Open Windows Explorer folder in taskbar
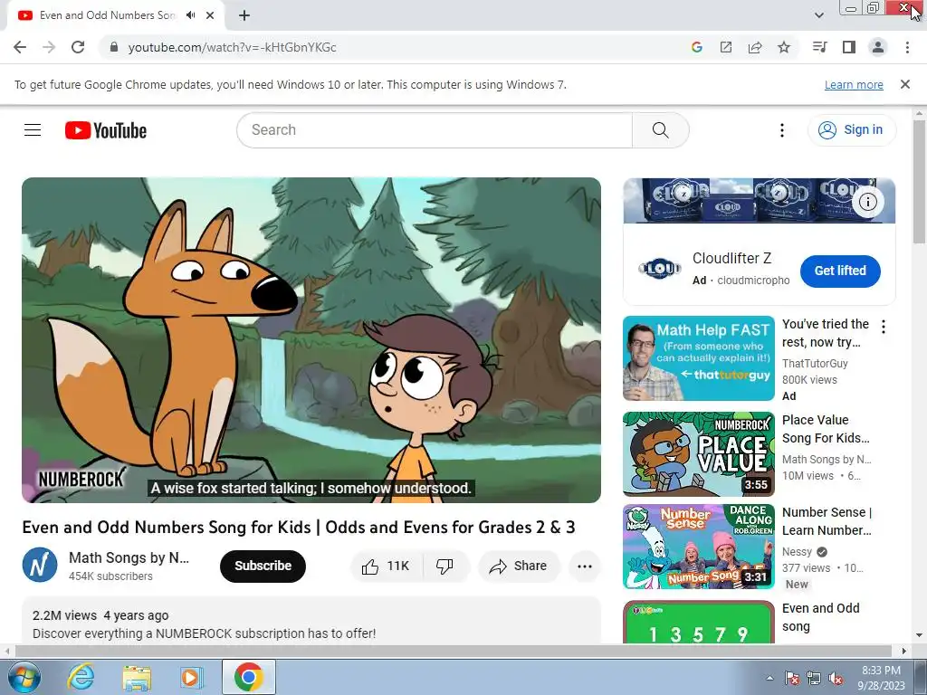 [x=137, y=677]
